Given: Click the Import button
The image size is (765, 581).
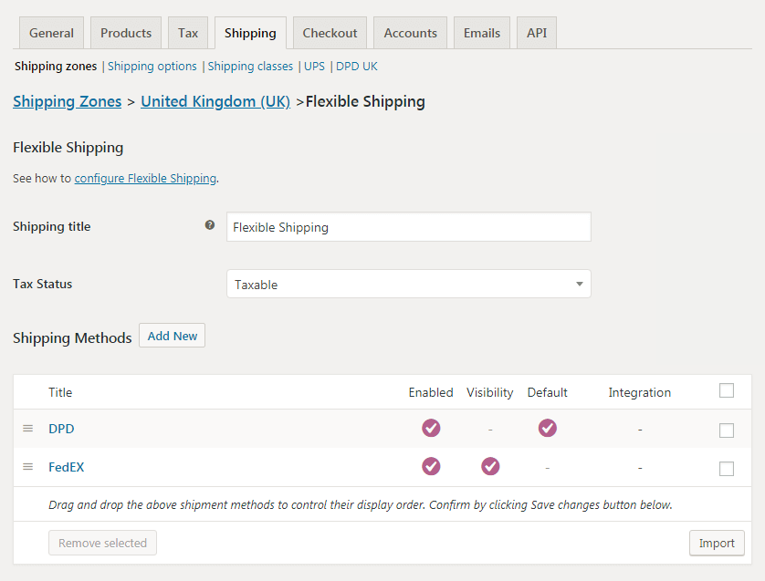Looking at the screenshot, I should (717, 543).
